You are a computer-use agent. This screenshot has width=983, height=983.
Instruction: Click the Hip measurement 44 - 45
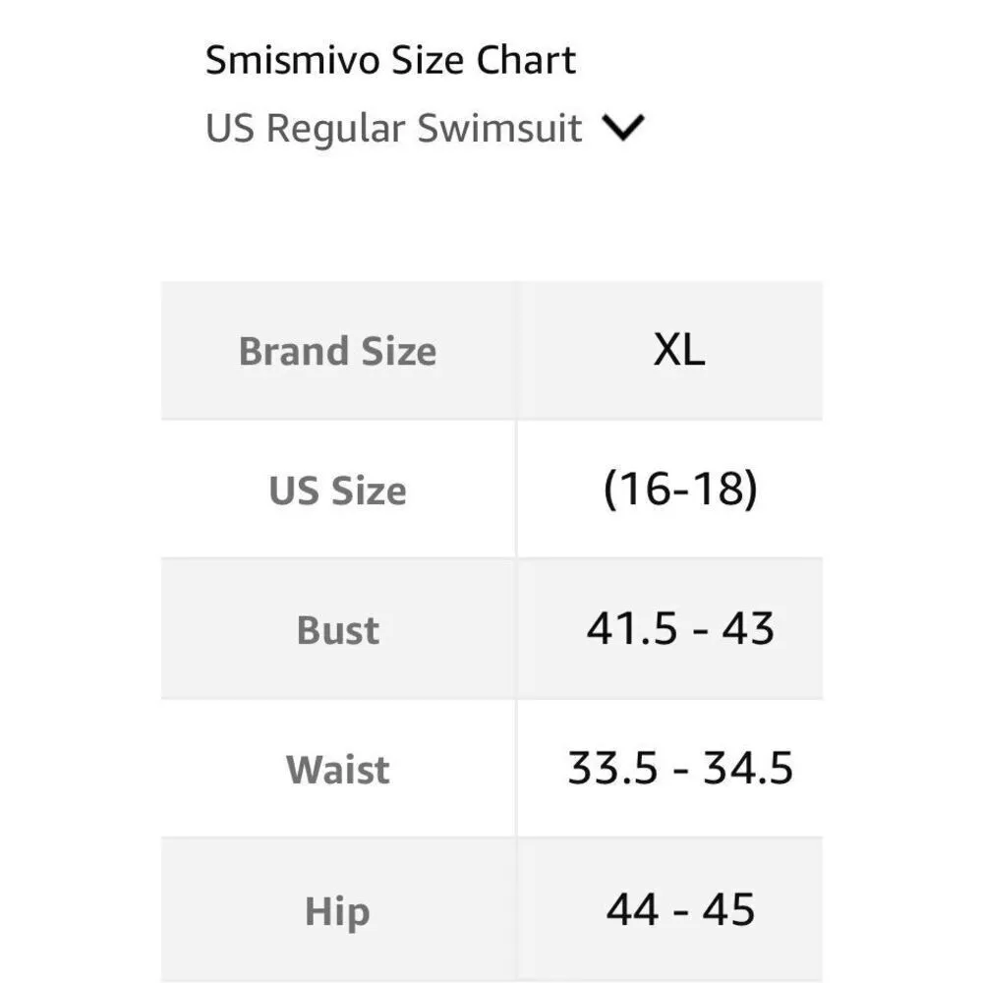680,911
